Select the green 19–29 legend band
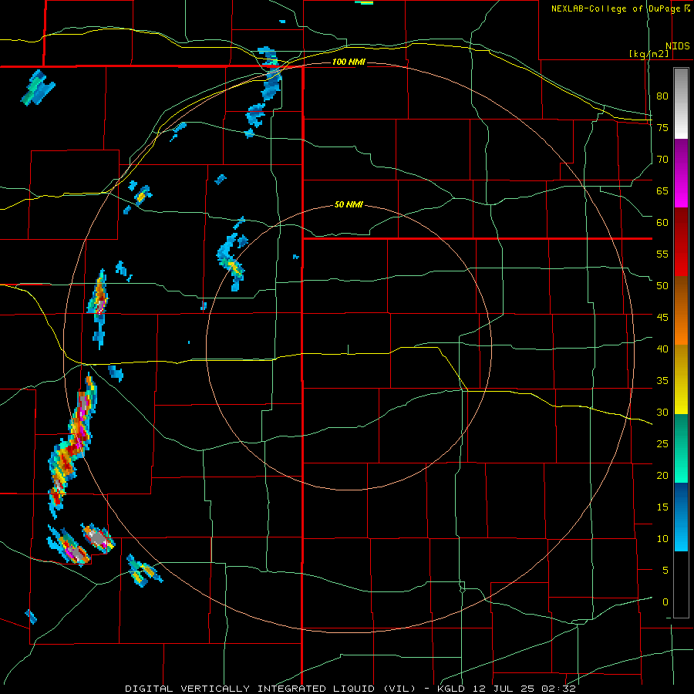Image resolution: width=694 pixels, height=694 pixels. pos(681,448)
